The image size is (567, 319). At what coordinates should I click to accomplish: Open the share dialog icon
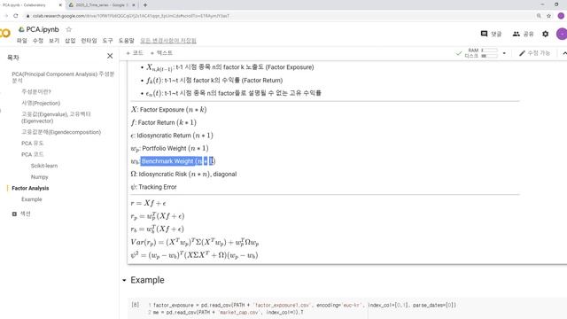click(516, 34)
